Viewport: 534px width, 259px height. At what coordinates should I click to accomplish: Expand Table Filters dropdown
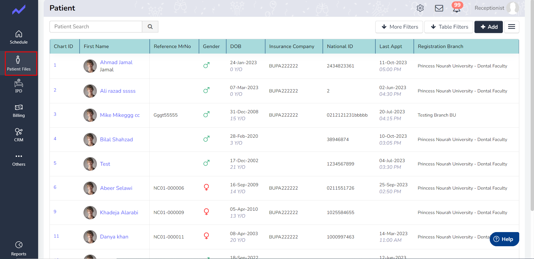(449, 27)
